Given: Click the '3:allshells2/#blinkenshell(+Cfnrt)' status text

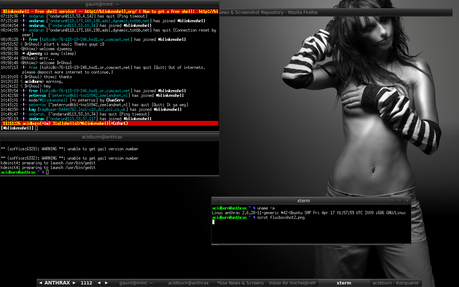Looking at the screenshot, I should coord(90,123).
